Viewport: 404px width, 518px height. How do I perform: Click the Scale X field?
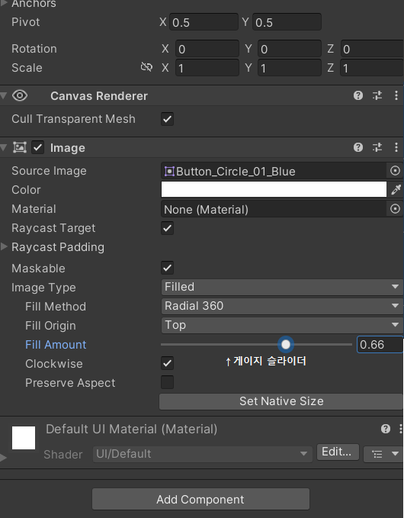coord(207,68)
